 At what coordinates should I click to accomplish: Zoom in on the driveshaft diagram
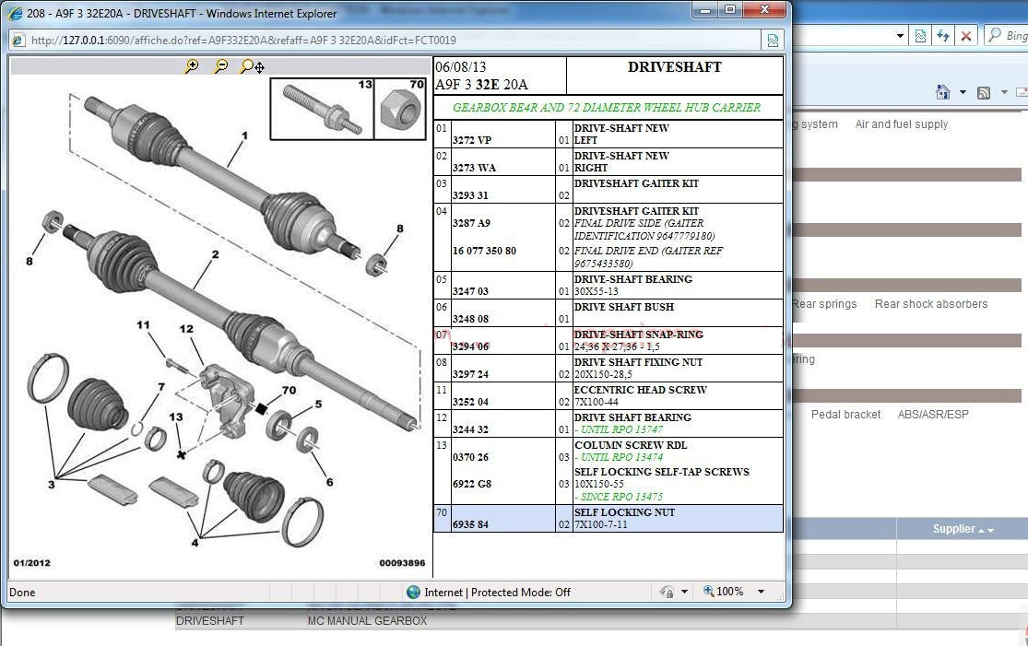coord(192,66)
